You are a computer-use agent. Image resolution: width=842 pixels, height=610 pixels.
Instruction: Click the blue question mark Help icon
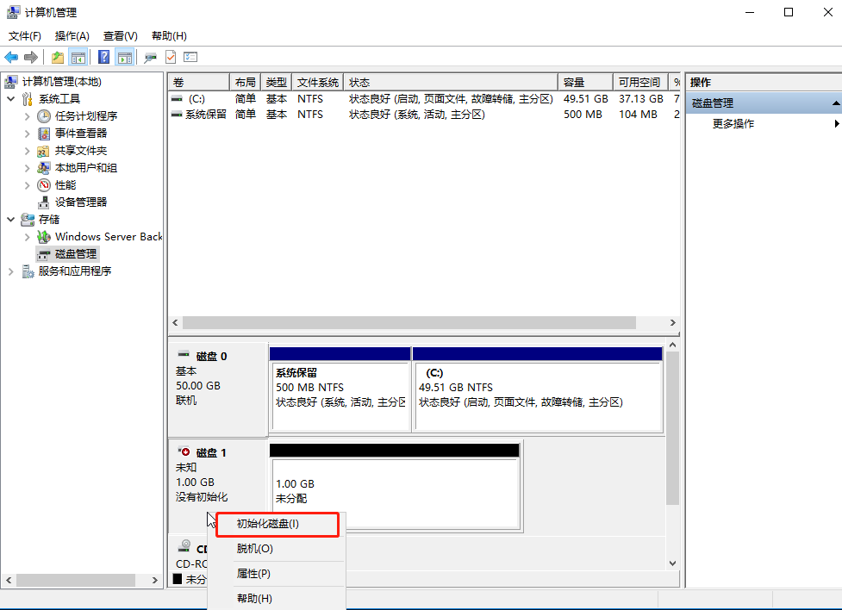pyautogui.click(x=103, y=57)
